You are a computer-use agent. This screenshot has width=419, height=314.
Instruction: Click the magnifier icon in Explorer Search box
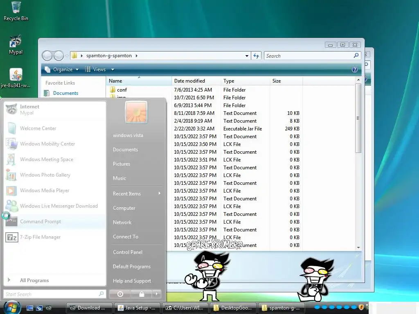click(356, 56)
